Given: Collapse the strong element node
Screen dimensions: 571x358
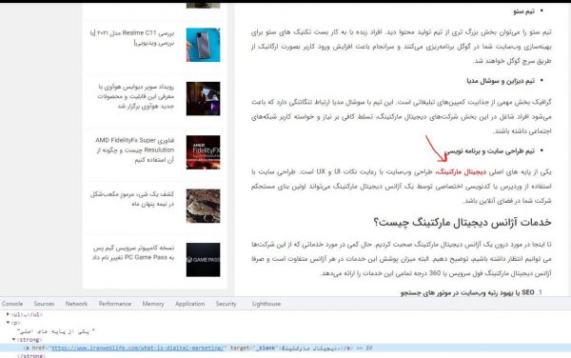Looking at the screenshot, I should (13, 339).
